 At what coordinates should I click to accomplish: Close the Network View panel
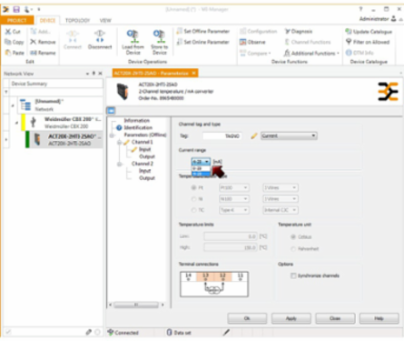100,74
